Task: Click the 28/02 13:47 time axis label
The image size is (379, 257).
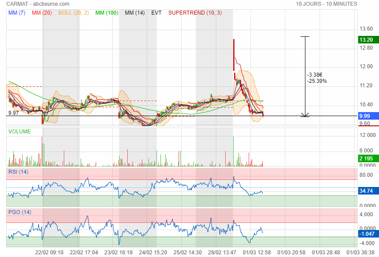Action: coord(222,253)
